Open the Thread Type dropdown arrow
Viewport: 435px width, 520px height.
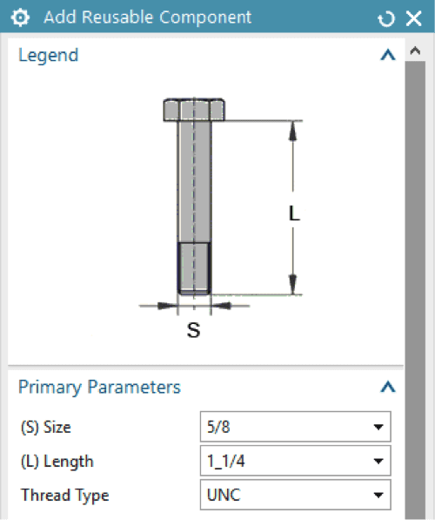378,495
